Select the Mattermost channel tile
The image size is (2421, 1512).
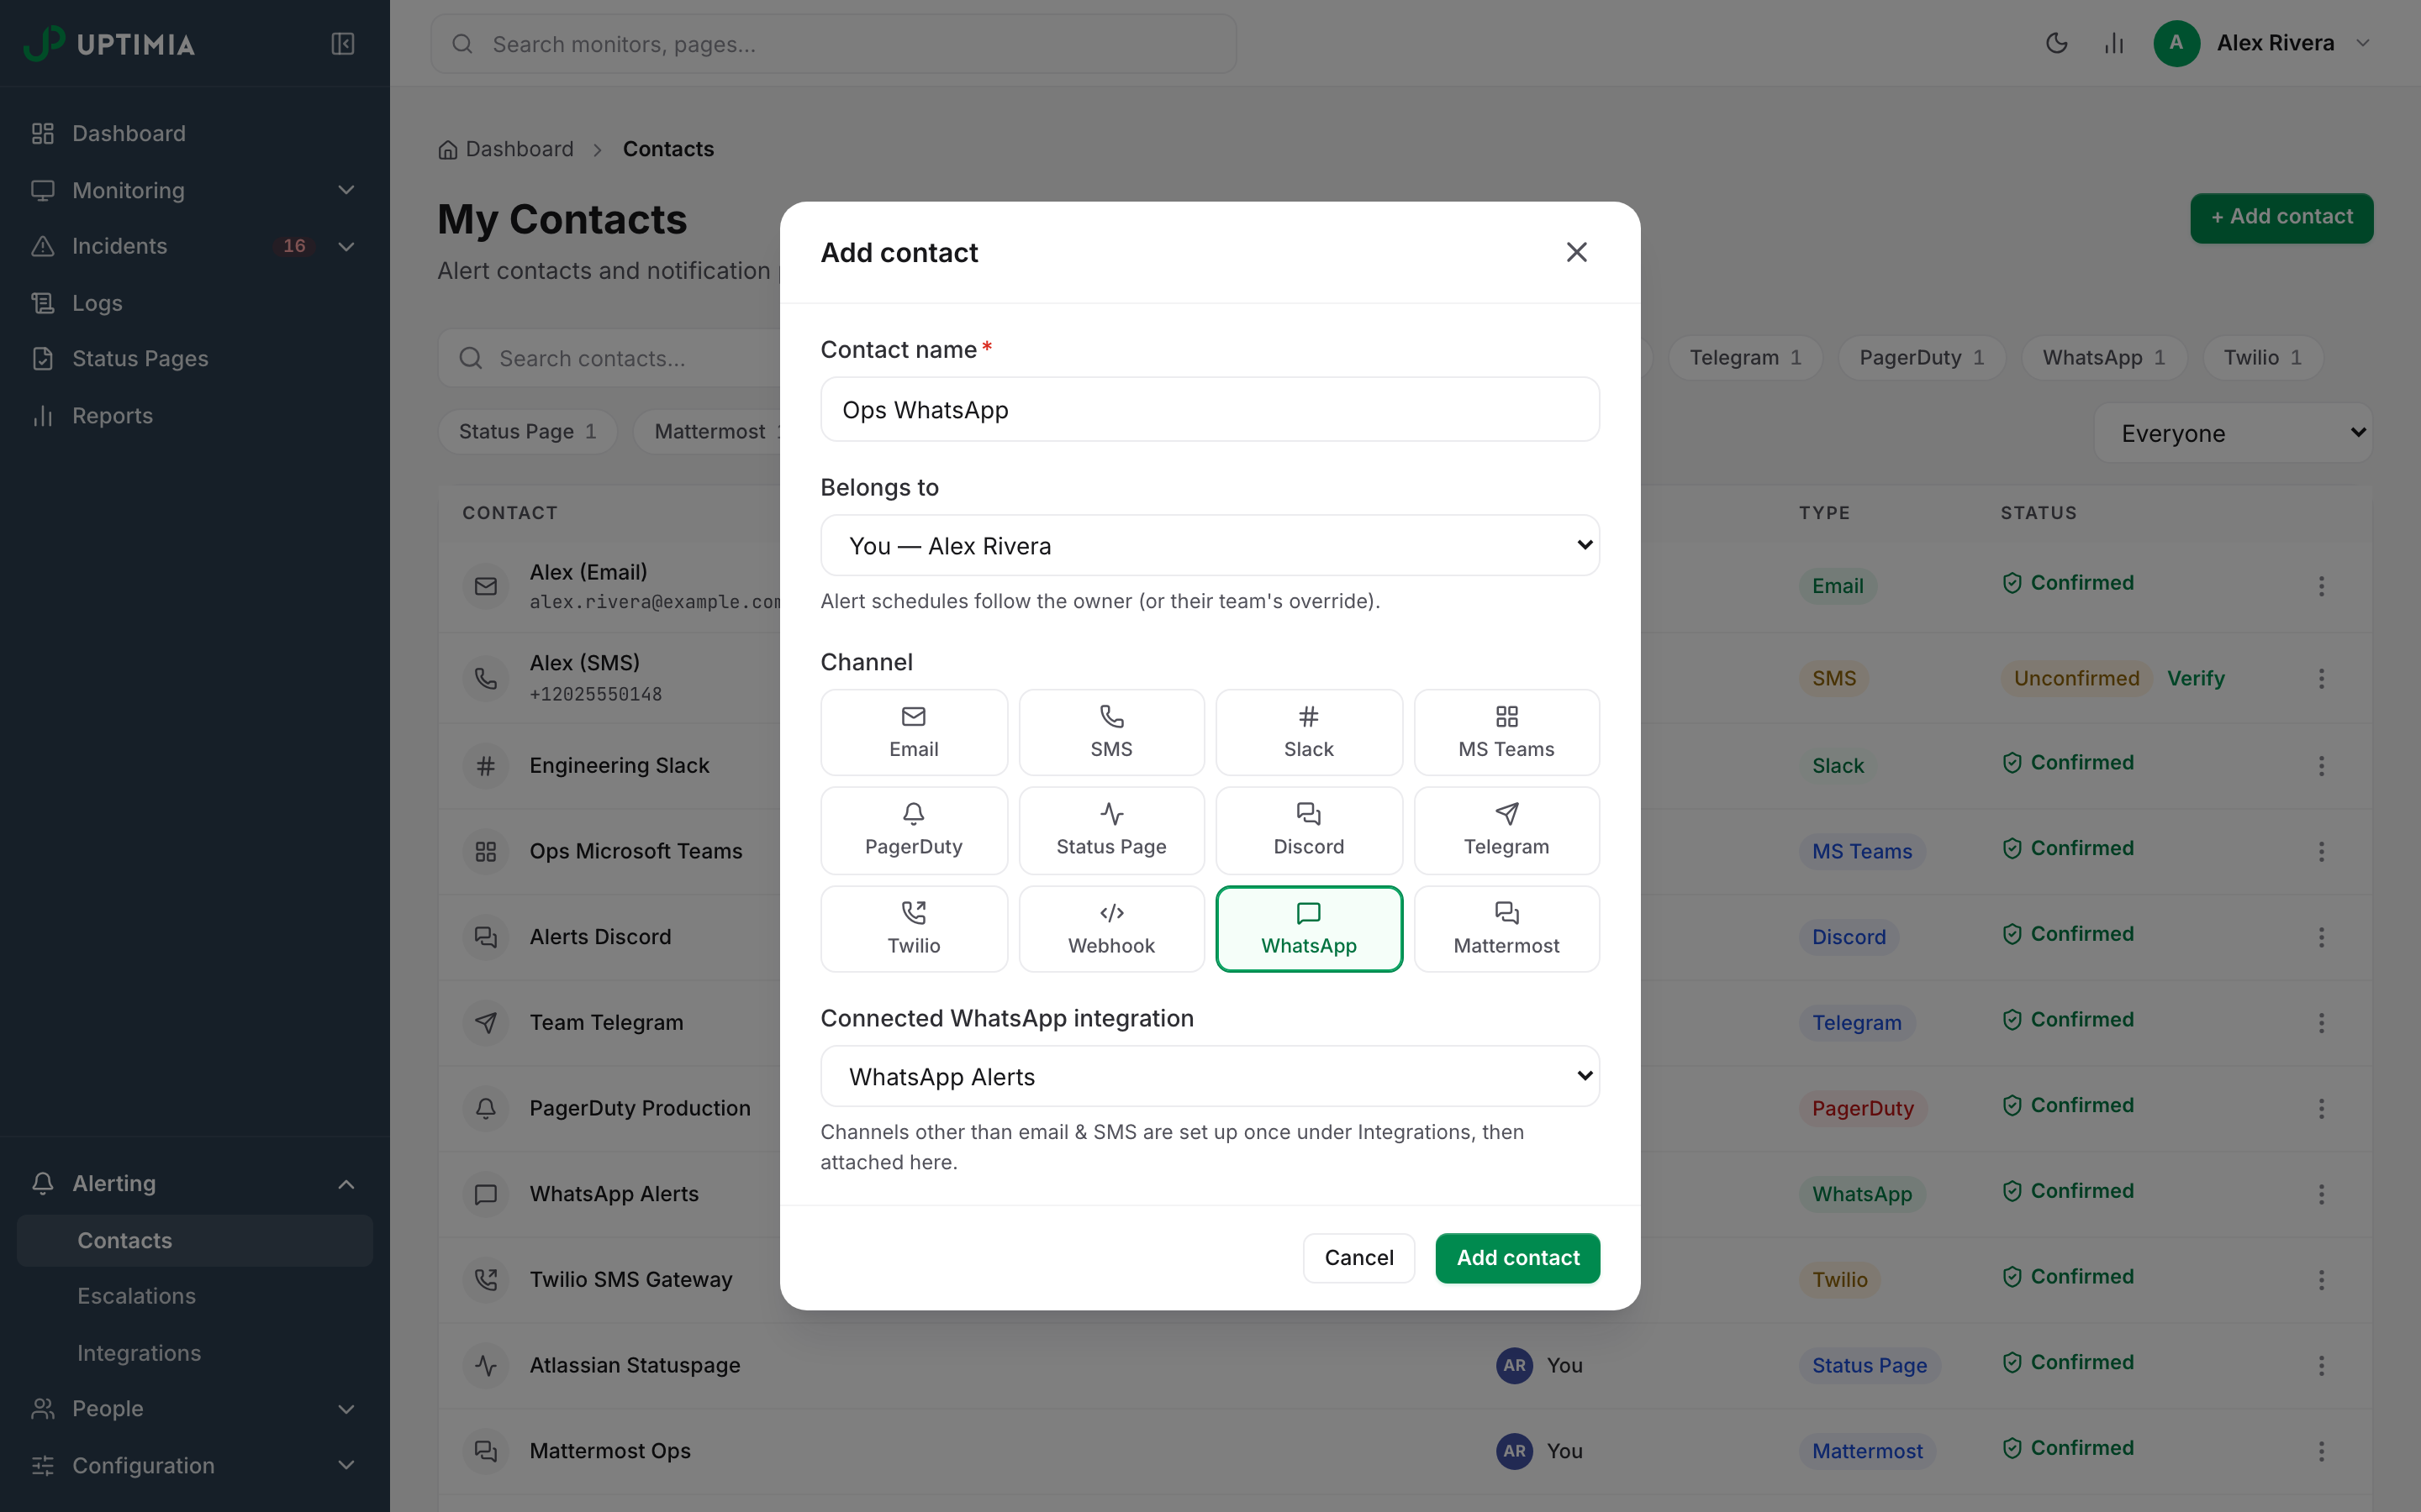pos(1506,929)
